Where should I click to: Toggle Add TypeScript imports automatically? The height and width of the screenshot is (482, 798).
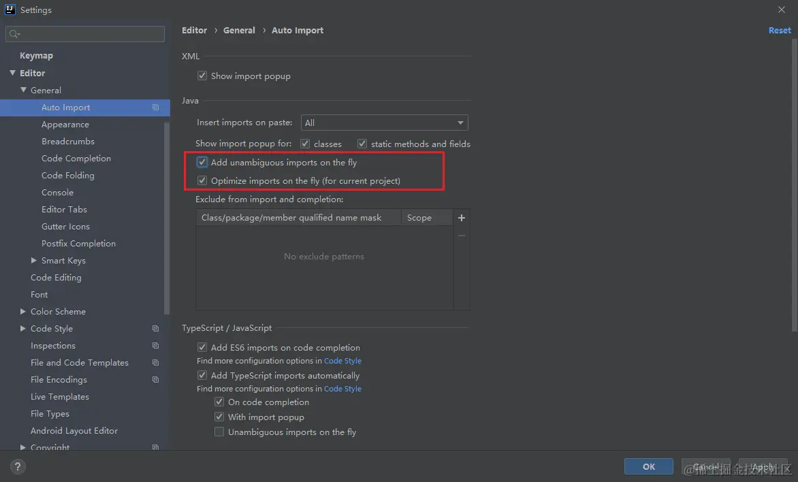(202, 375)
